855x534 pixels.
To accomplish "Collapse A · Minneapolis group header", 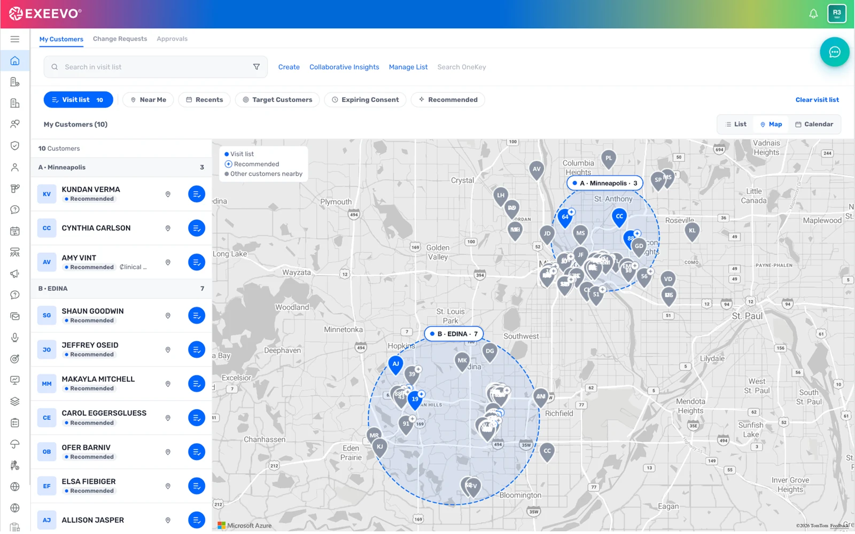I will (x=121, y=167).
